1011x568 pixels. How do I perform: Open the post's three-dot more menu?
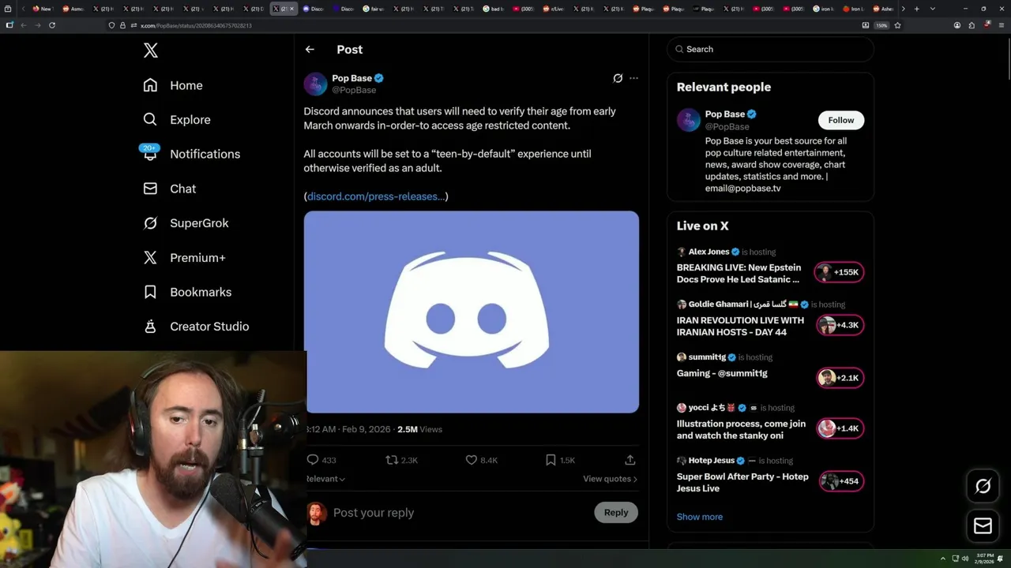pyautogui.click(x=633, y=78)
